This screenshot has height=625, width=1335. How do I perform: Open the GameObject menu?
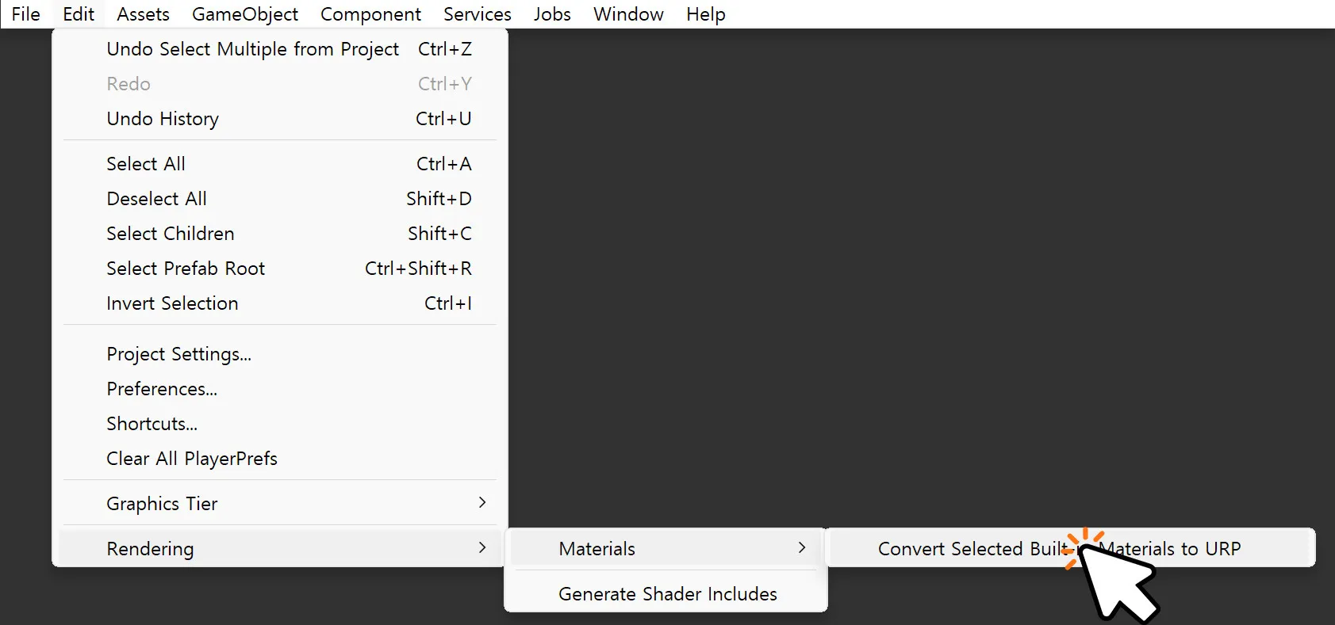coord(245,13)
